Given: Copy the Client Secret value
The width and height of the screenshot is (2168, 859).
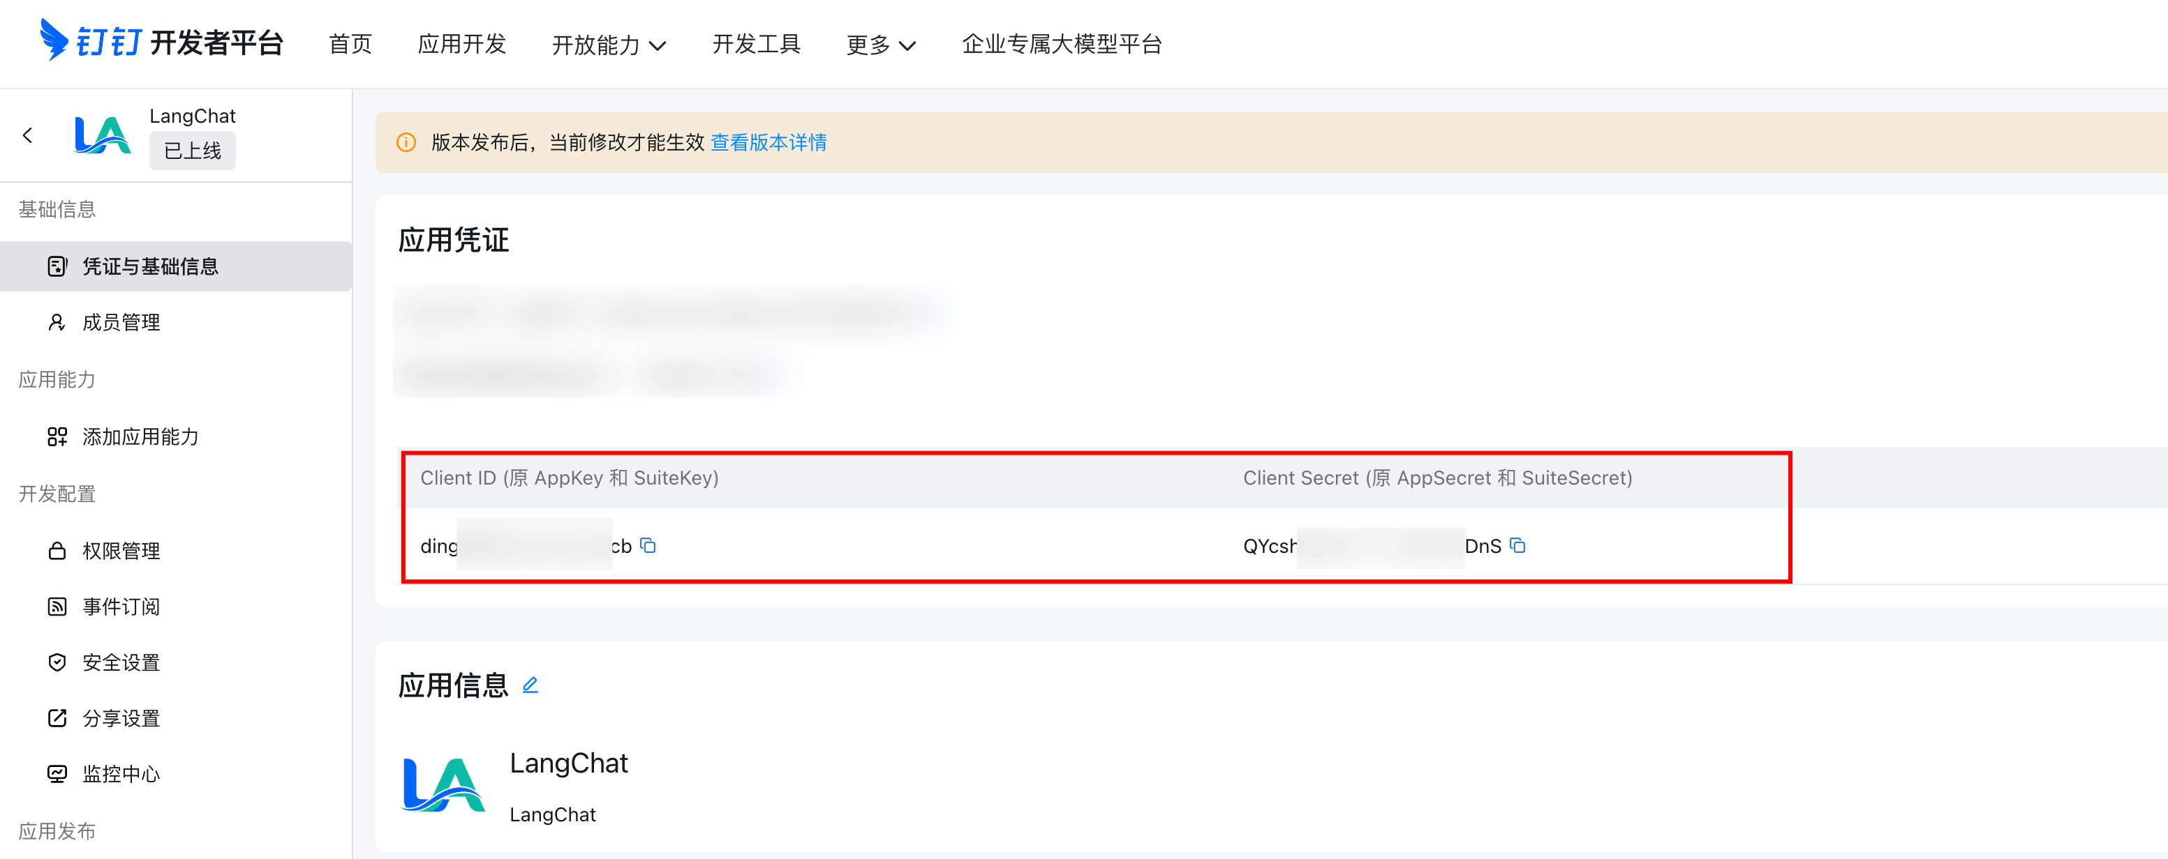Looking at the screenshot, I should [1517, 545].
